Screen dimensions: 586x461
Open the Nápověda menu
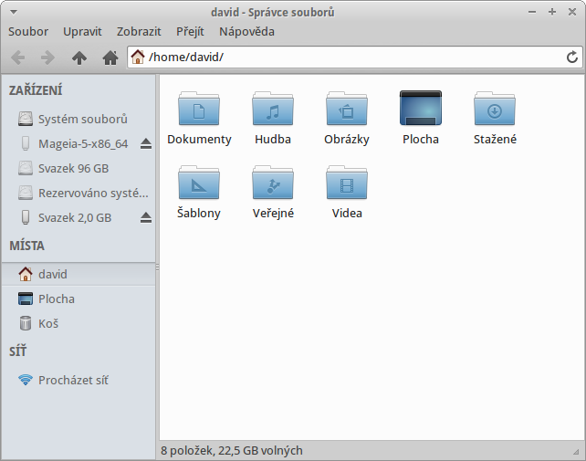pyautogui.click(x=246, y=31)
